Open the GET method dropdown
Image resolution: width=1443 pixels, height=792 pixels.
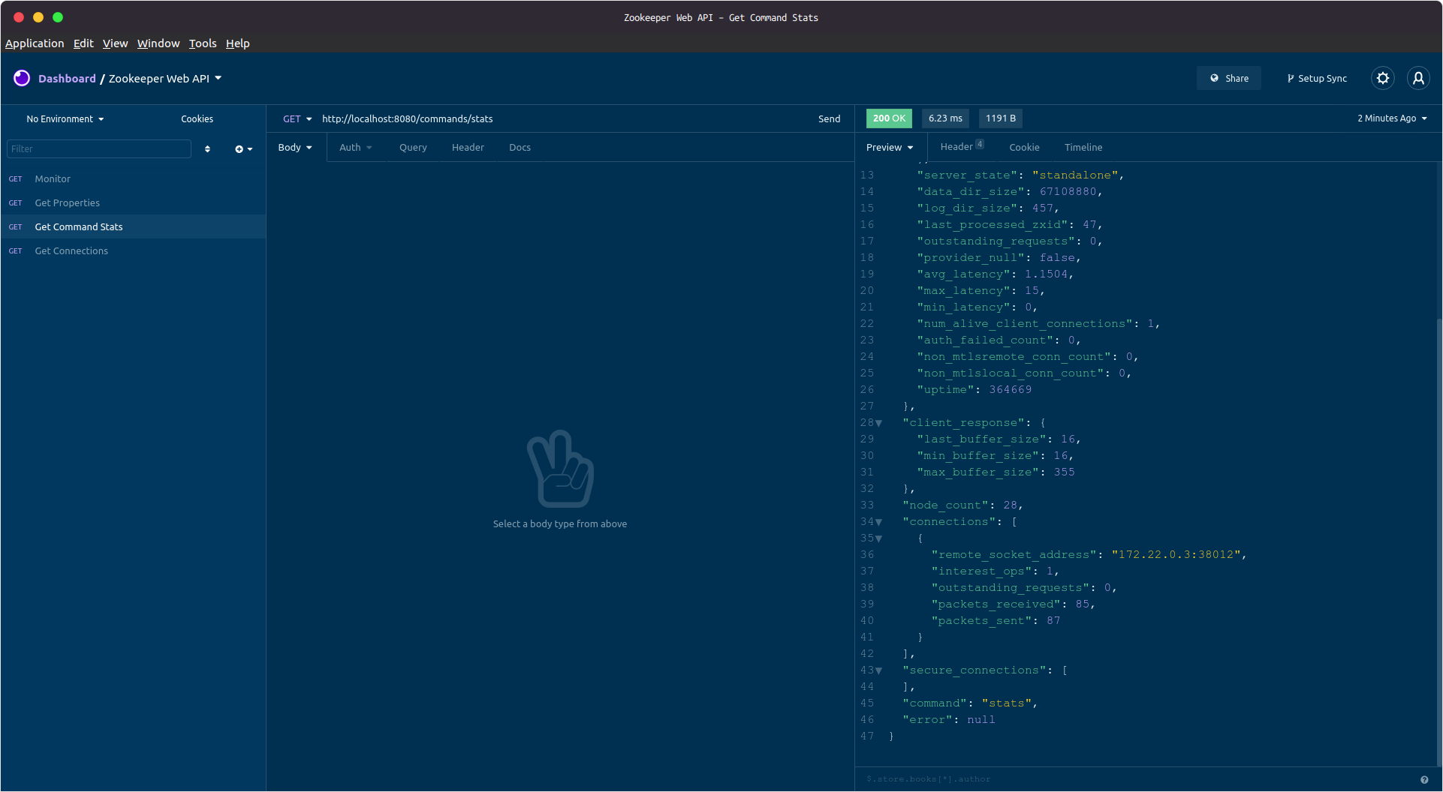(297, 119)
